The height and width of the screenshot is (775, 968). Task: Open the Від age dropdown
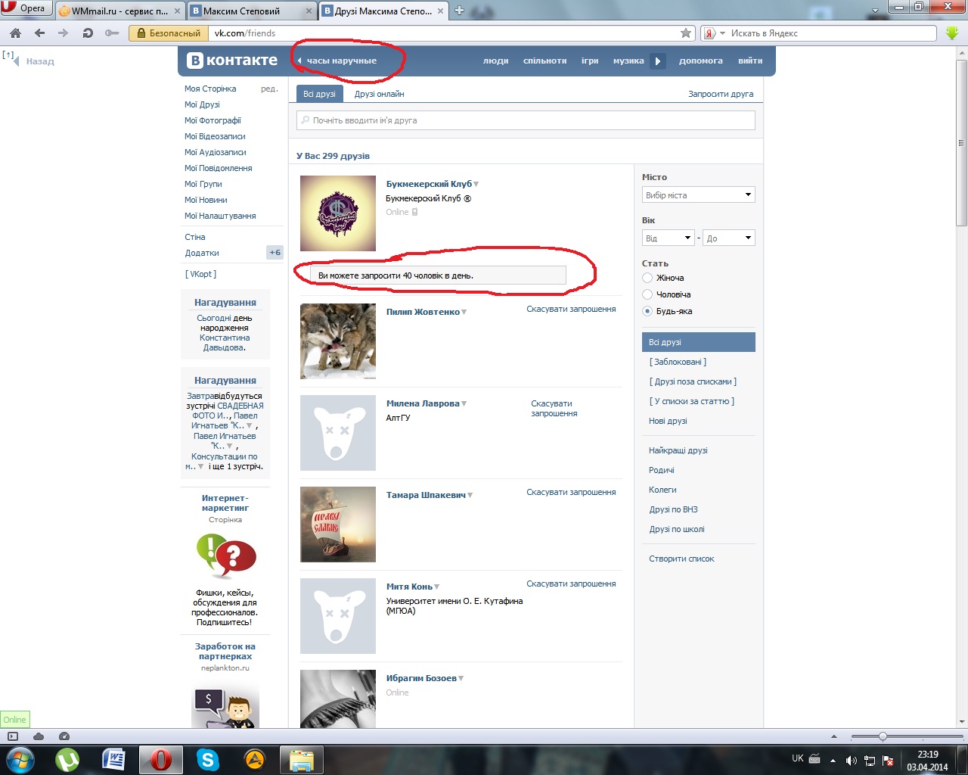(669, 238)
